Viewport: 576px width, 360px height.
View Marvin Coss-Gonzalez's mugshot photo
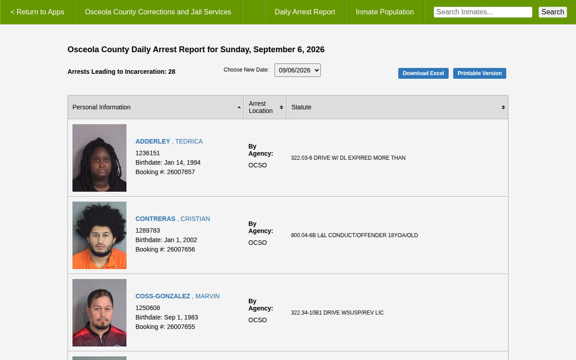point(99,313)
